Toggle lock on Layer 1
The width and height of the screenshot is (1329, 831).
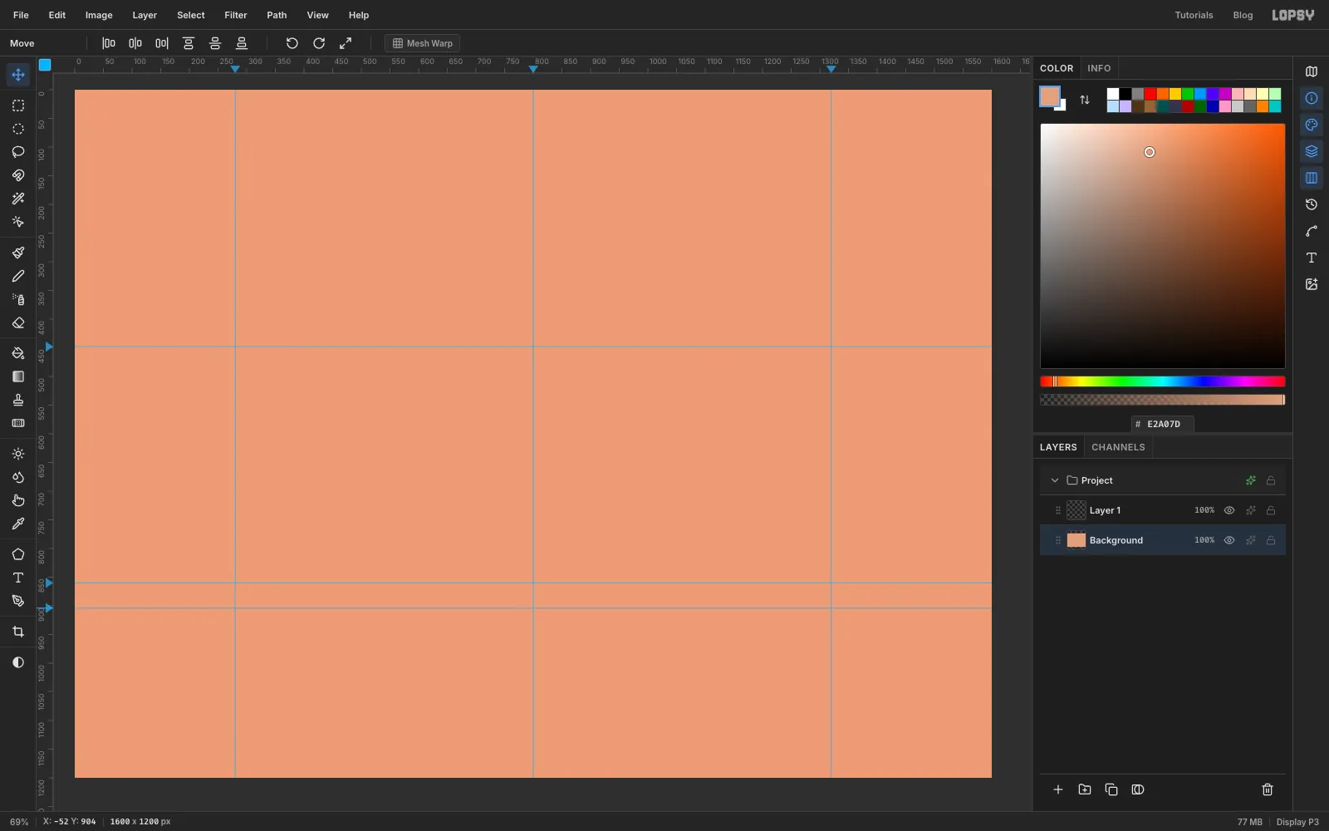coord(1271,510)
